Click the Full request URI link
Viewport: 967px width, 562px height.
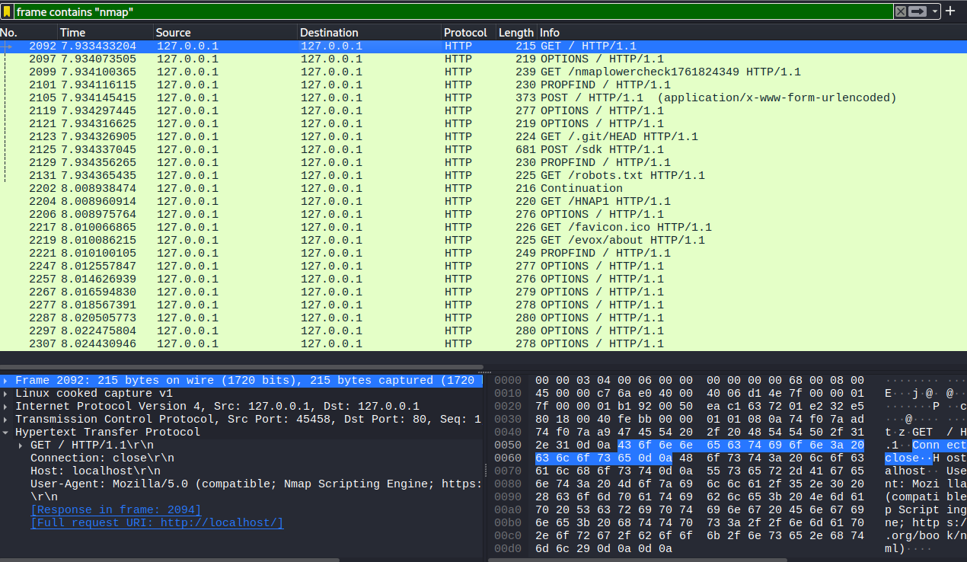(156, 522)
